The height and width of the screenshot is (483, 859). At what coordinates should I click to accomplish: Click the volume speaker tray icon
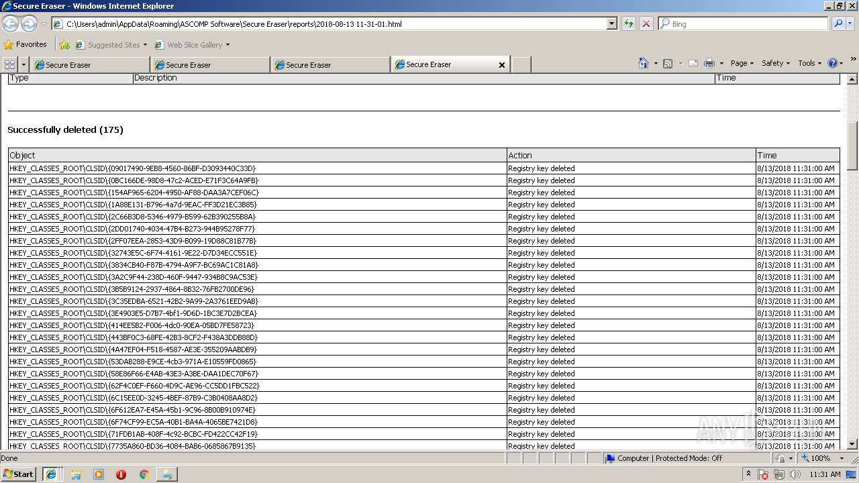point(795,474)
